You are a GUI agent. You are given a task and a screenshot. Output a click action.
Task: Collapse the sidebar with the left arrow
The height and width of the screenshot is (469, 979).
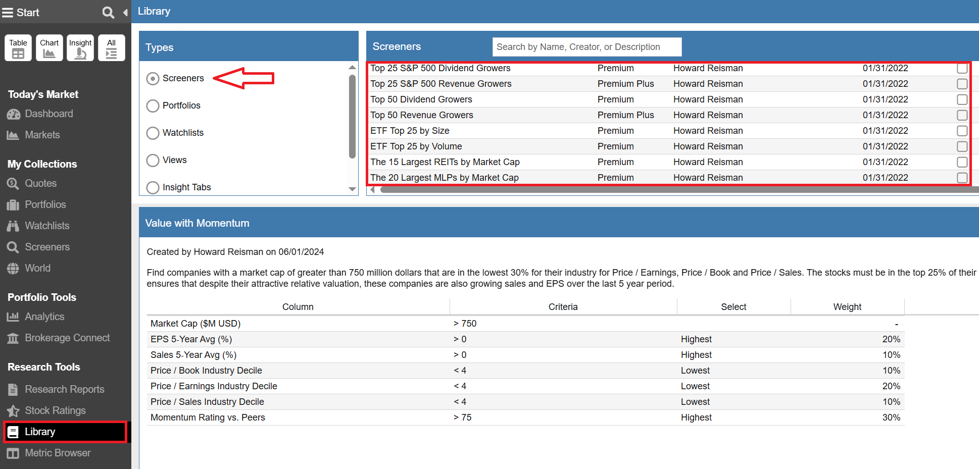(125, 13)
